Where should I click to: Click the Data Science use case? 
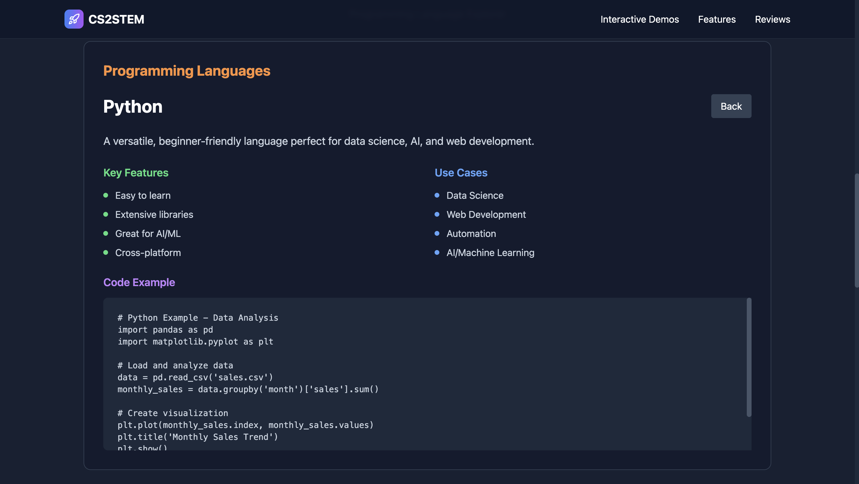point(475,196)
